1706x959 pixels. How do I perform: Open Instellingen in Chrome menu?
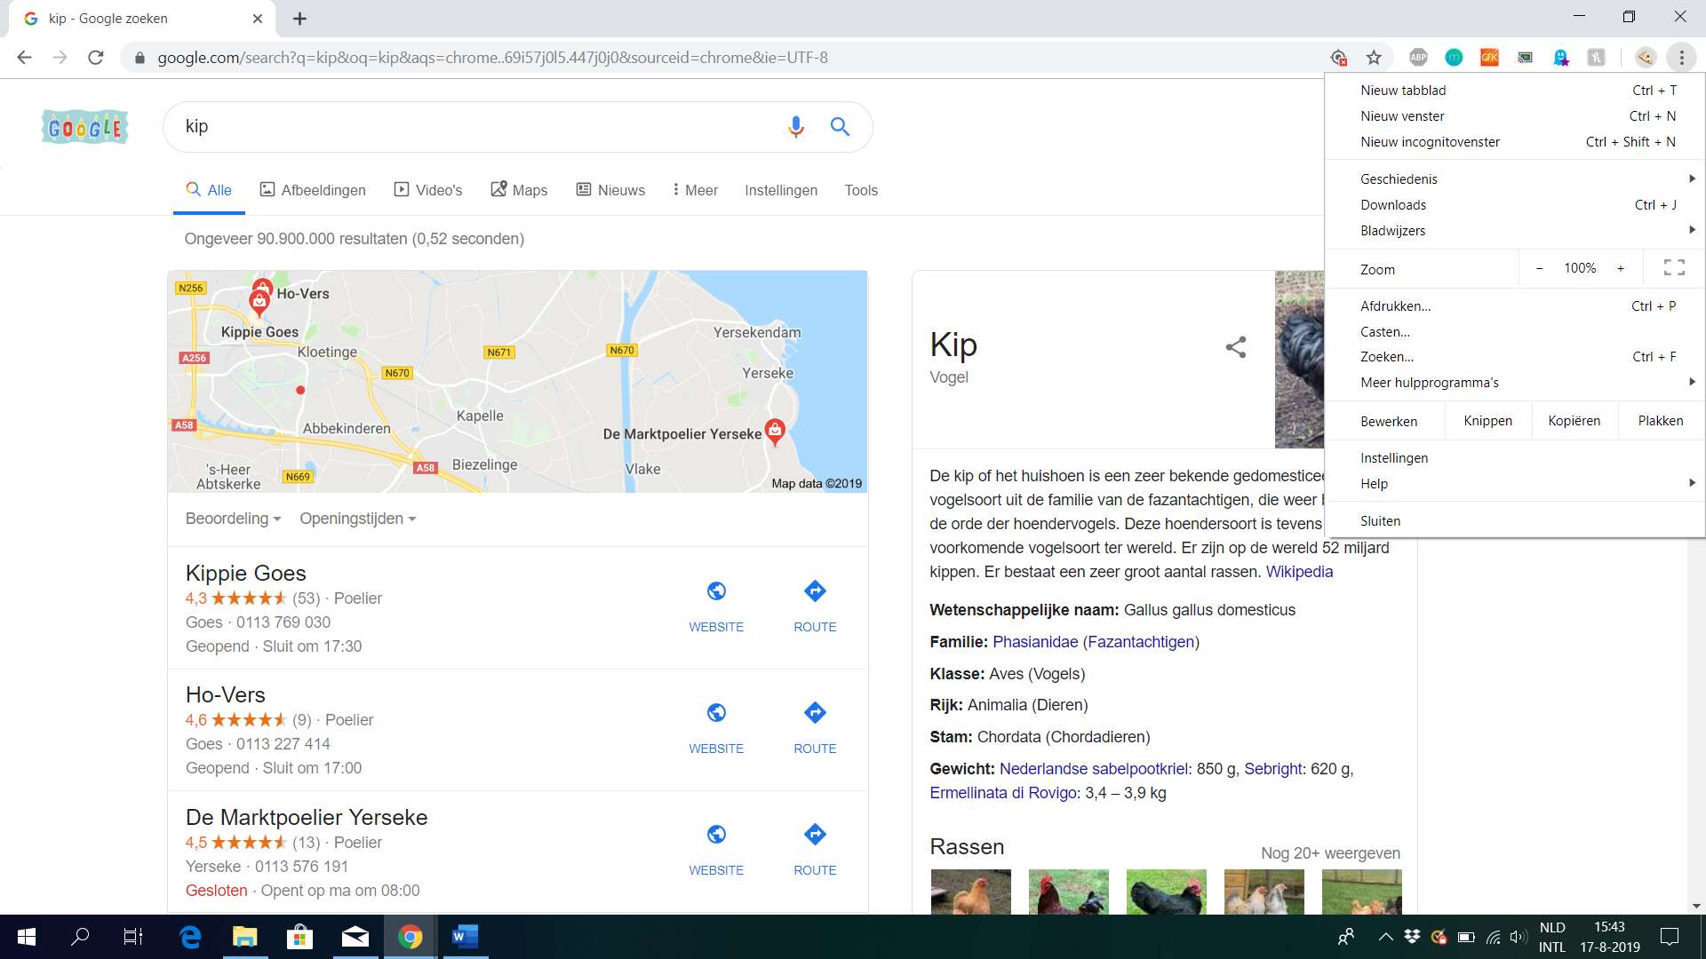1515,458
